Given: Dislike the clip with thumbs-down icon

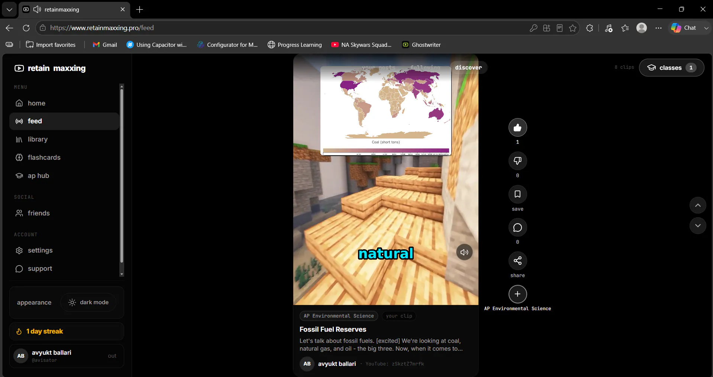Looking at the screenshot, I should pos(517,161).
